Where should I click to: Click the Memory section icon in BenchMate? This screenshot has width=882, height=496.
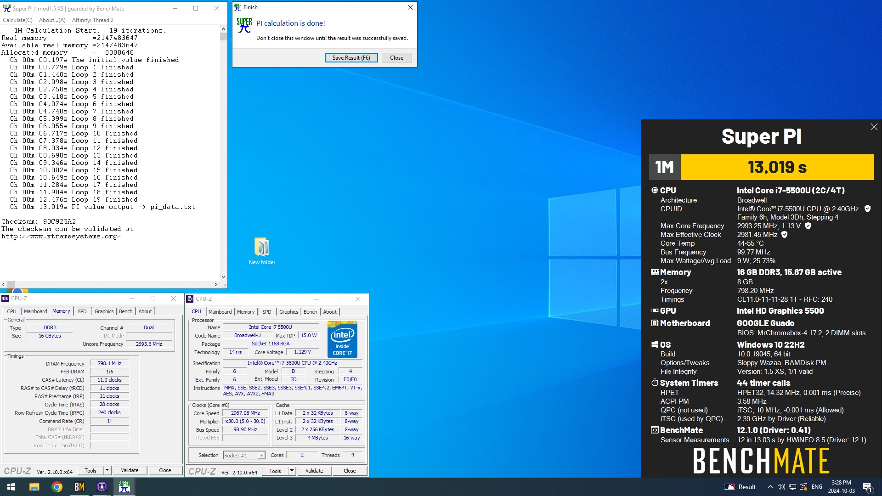pyautogui.click(x=655, y=272)
